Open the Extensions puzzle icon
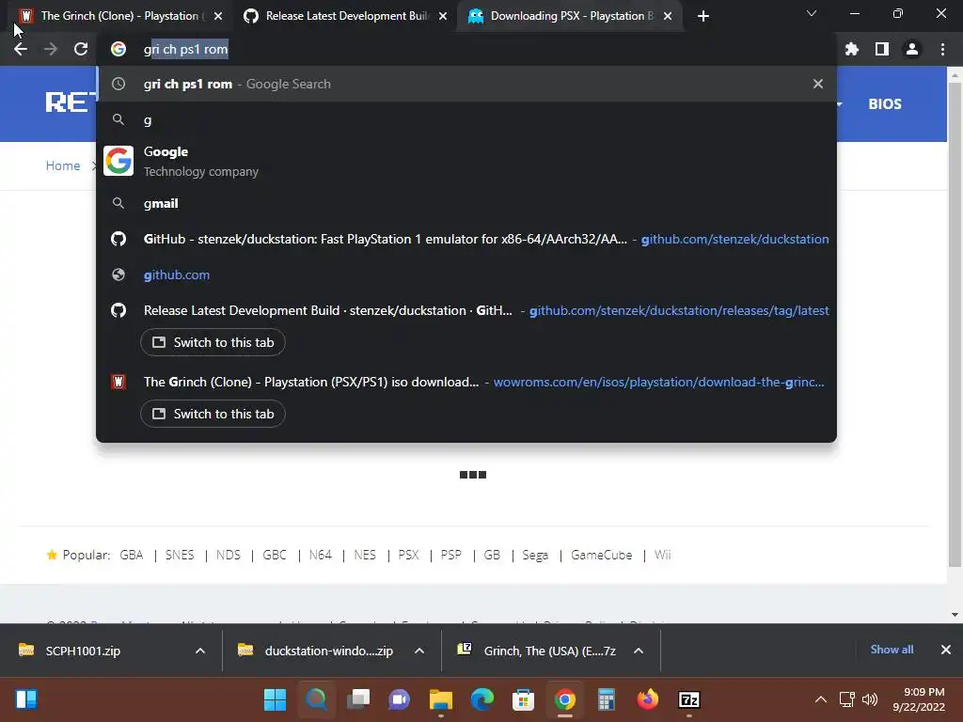Viewport: 963px width, 722px height. 852,49
